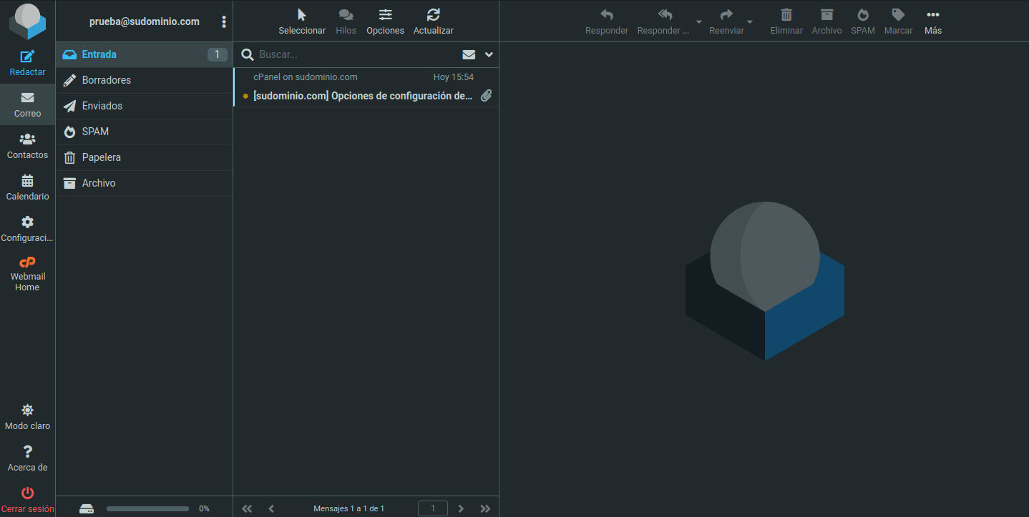Open Configuración settings gear
The height and width of the screenshot is (517, 1029).
[x=27, y=229]
